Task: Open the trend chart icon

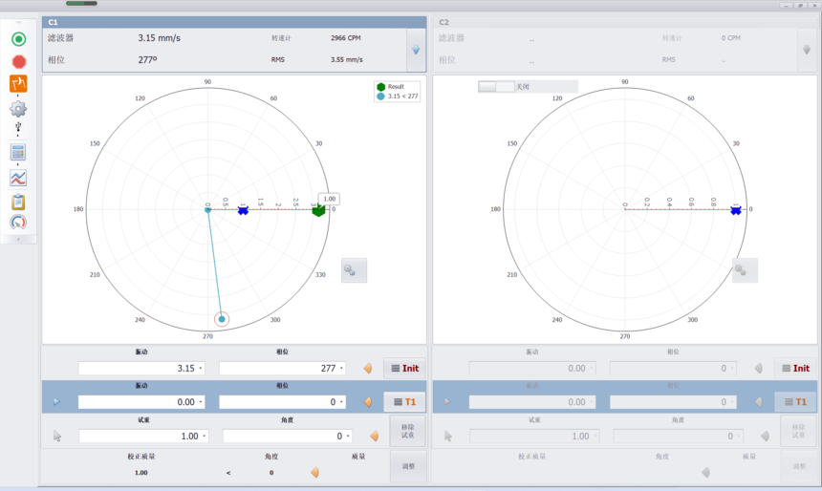Action: (18, 178)
